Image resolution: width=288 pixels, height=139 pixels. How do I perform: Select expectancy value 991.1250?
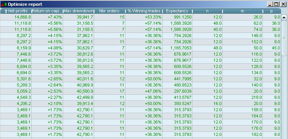point(182,17)
